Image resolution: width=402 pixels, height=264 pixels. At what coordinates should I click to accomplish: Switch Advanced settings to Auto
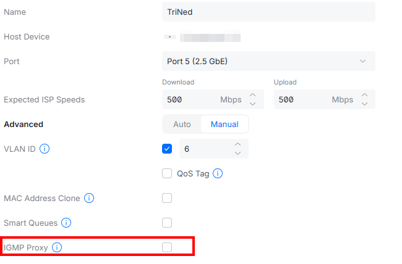click(182, 124)
